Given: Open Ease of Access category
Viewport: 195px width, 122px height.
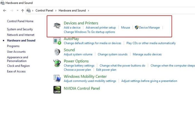Looking at the screenshot, I should [x=16, y=71].
